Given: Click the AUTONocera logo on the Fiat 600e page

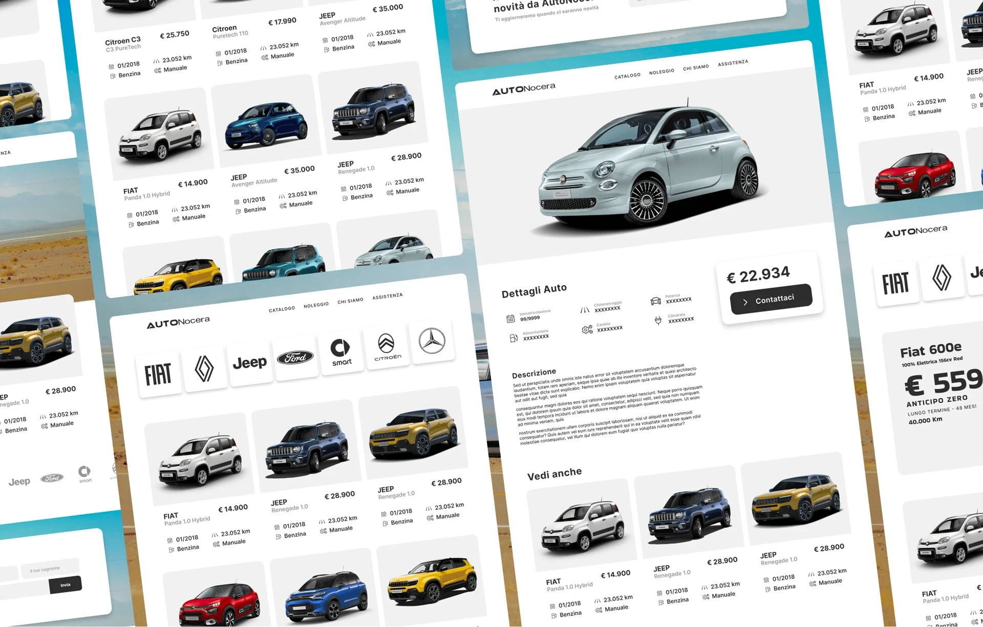Looking at the screenshot, I should [916, 231].
